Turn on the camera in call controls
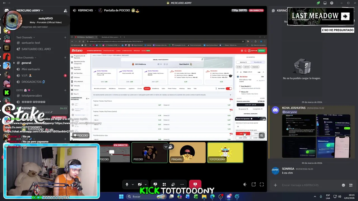358x201 pixels. (140, 184)
